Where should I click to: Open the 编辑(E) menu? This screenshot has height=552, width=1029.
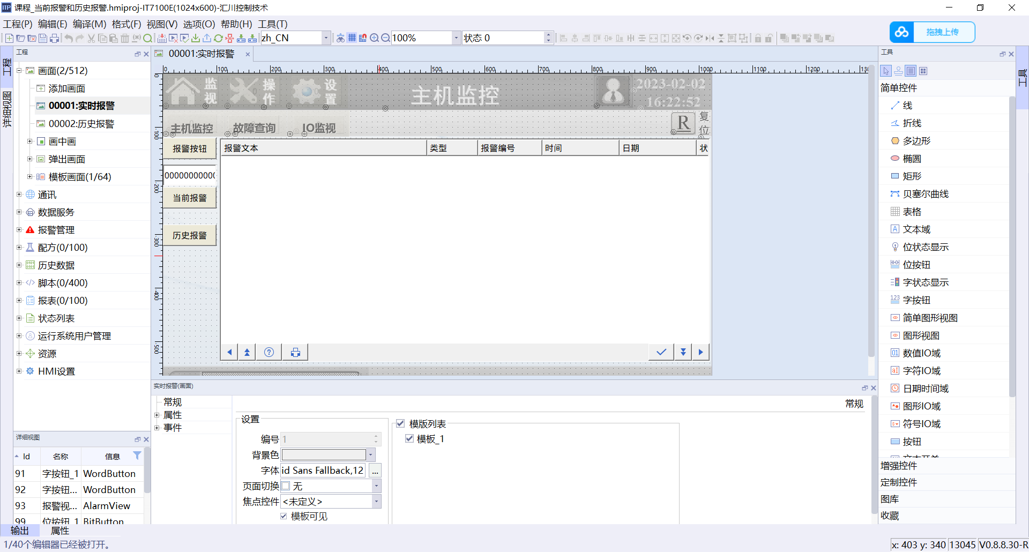point(53,24)
